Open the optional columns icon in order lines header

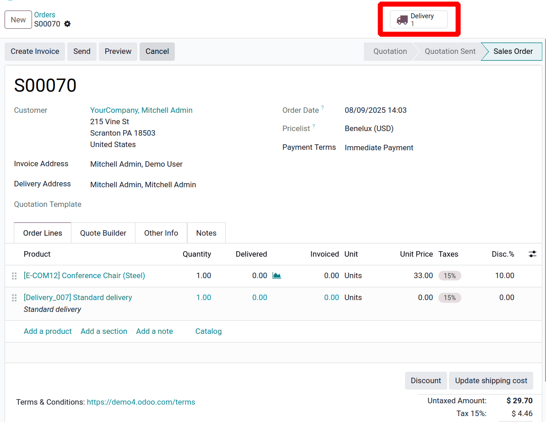pyautogui.click(x=532, y=254)
